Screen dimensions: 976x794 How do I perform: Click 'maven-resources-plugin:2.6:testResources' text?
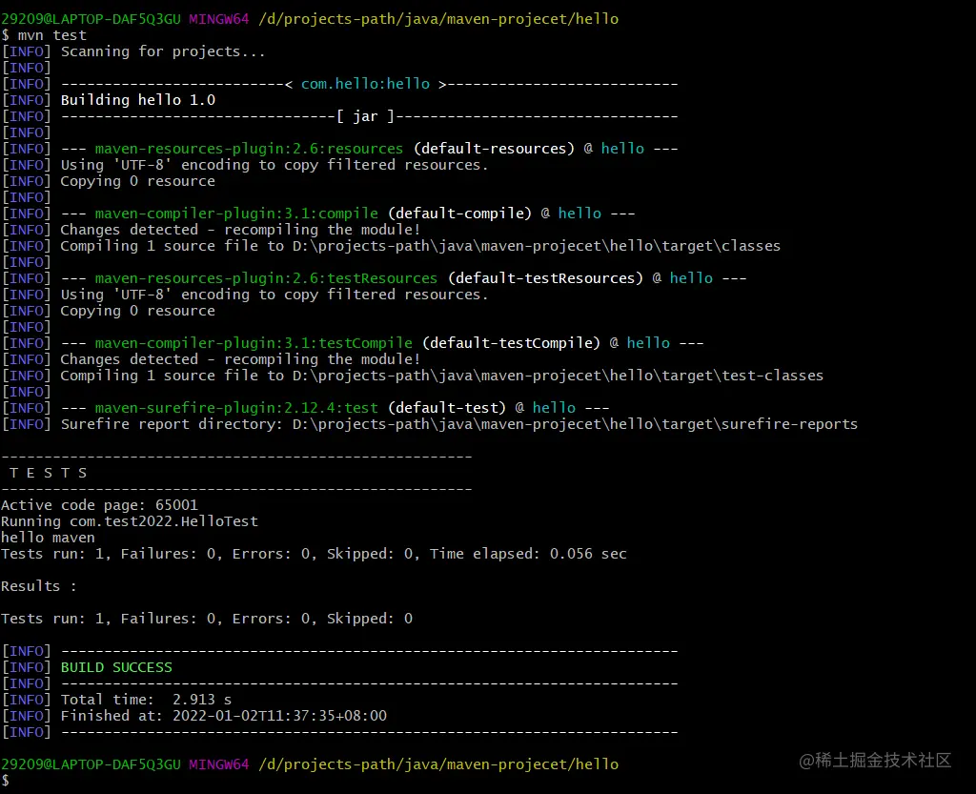pyautogui.click(x=266, y=278)
